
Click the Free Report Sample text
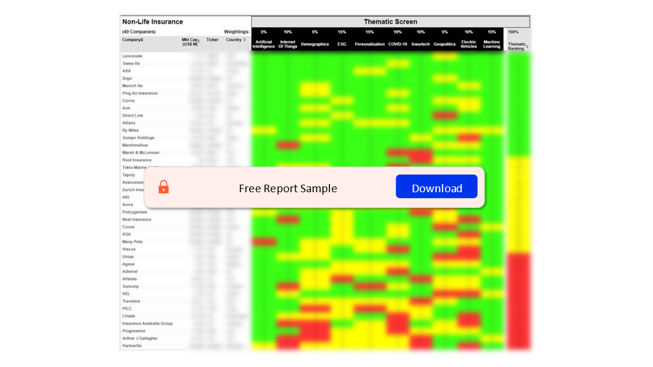pyautogui.click(x=288, y=189)
